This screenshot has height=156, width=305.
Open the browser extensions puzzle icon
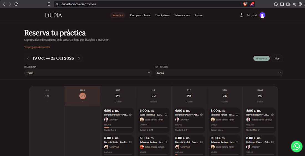(x=276, y=4)
